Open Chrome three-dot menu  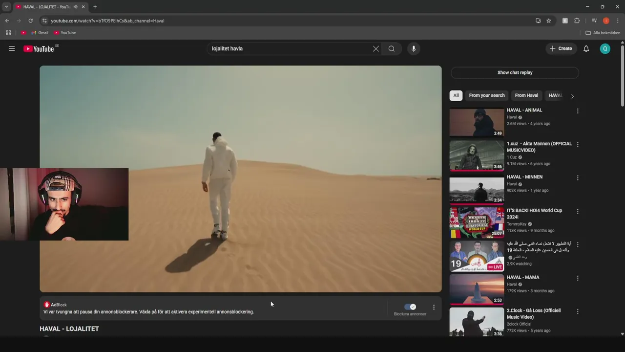pyautogui.click(x=618, y=21)
